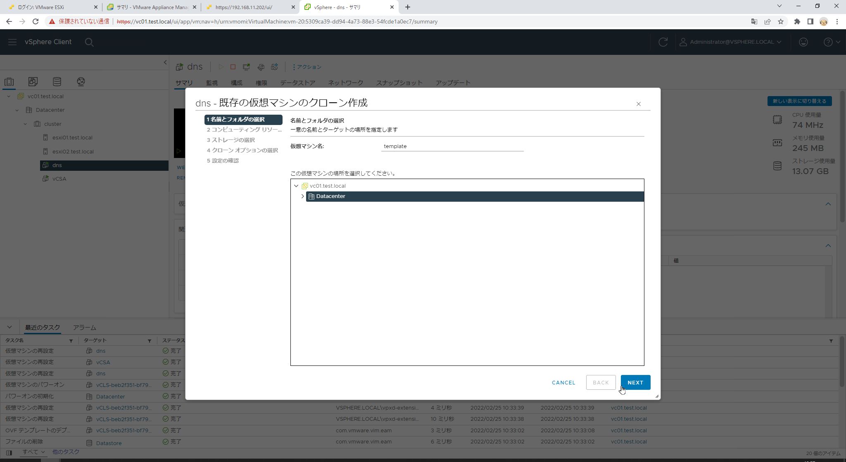
Task: Select dns virtual machine in navigator
Action: (x=104, y=165)
